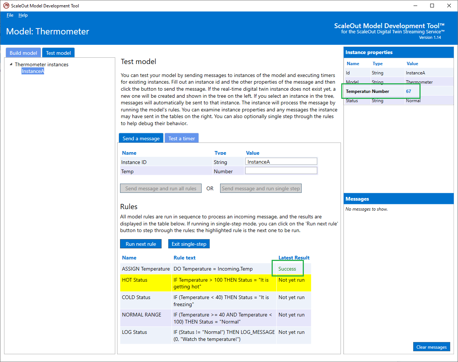The height and width of the screenshot is (362, 458).
Task: Switch to the Test model tab
Action: [x=58, y=53]
